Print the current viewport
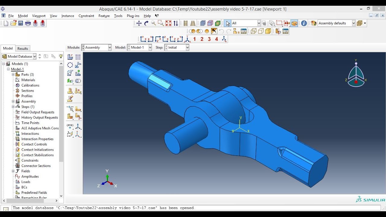 point(28,23)
